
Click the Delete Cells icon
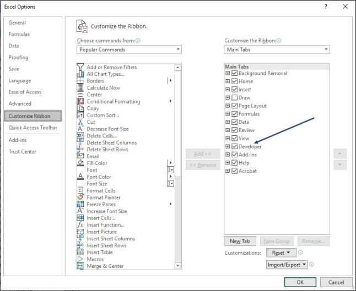pyautogui.click(x=80, y=136)
